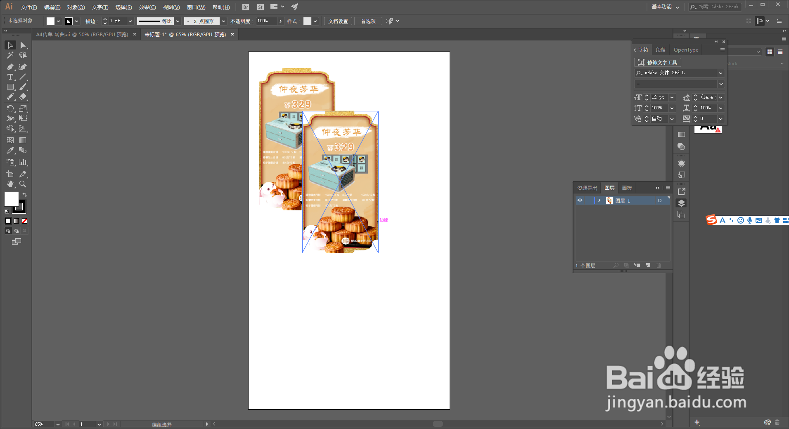Select the Artboard tool
Image resolution: width=789 pixels, height=429 pixels.
pyautogui.click(x=10, y=174)
